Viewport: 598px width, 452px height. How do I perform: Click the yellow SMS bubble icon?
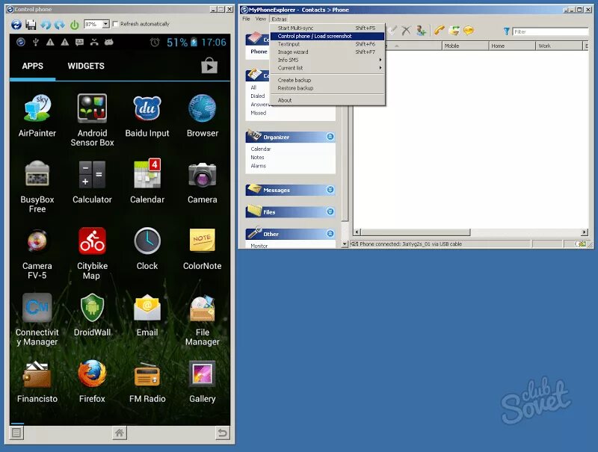pos(469,31)
